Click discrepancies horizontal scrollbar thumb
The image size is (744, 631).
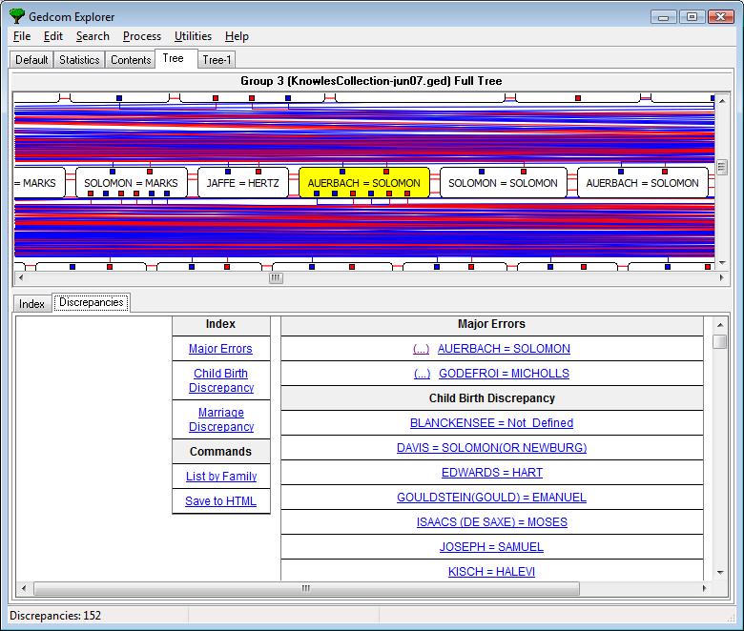306,588
